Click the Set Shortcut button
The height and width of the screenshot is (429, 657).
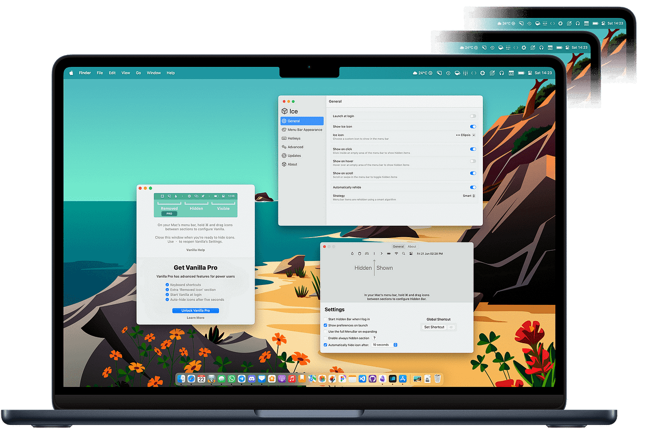(x=434, y=327)
